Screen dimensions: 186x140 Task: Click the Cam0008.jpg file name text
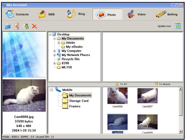(x=24, y=117)
